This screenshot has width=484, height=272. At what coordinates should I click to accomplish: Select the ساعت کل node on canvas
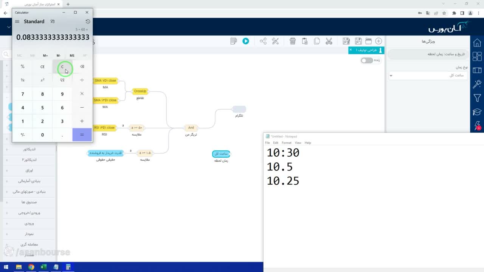[x=221, y=154]
